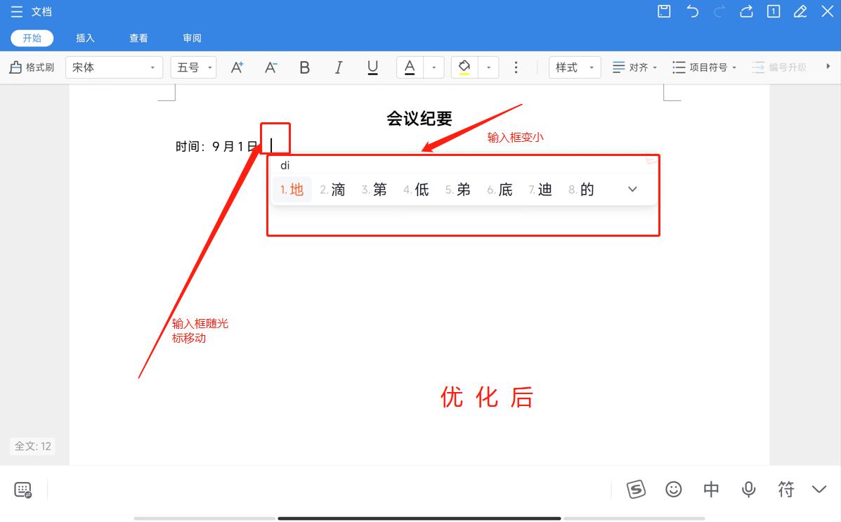Open 符 symbol input panel
The image size is (841, 522).
[x=785, y=489]
